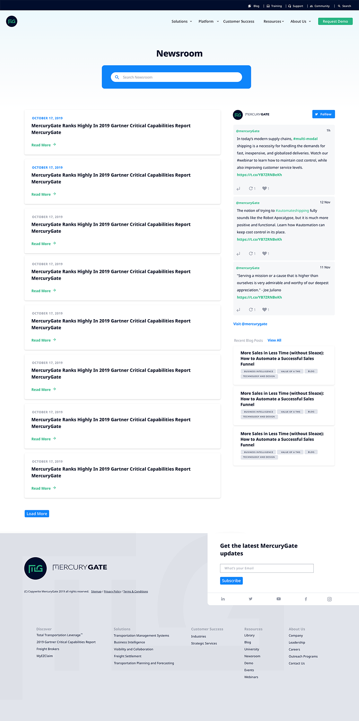
Task: Click the #automateshipping hashtag
Action: point(292,211)
